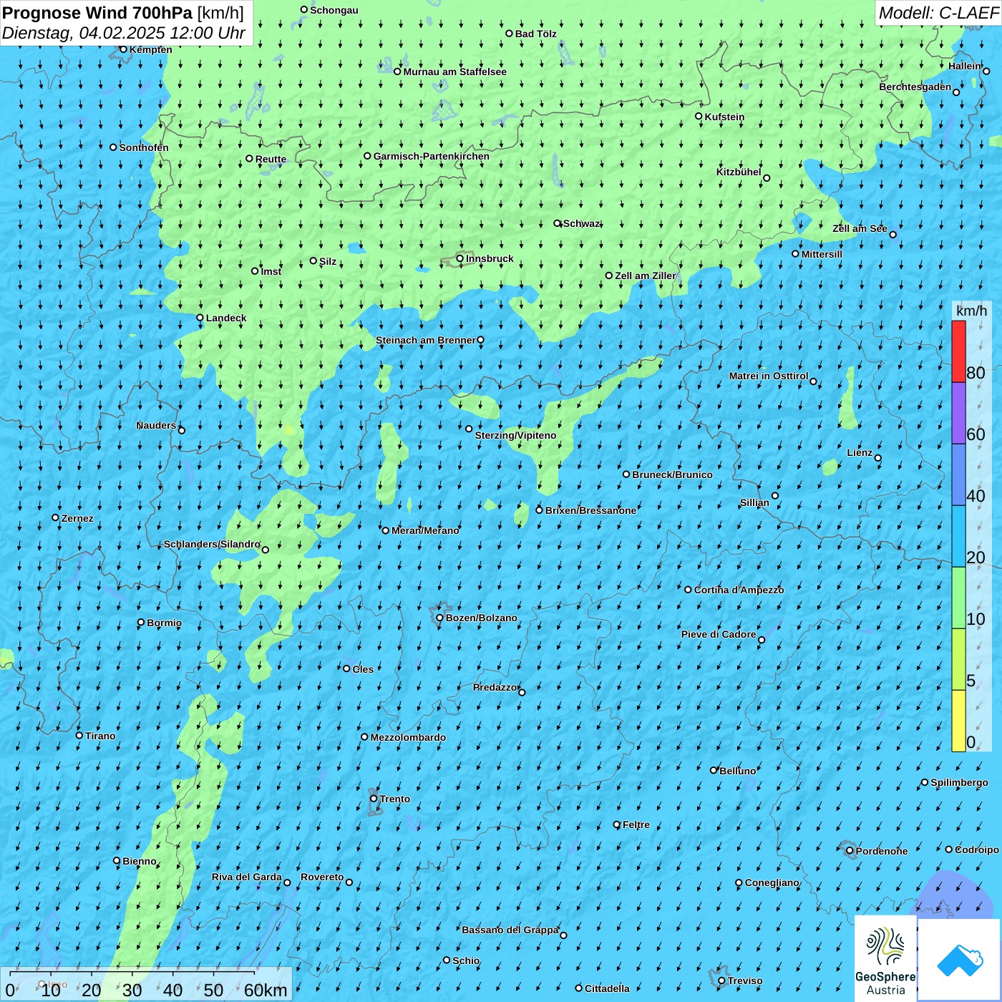This screenshot has width=1002, height=1002.
Task: Click the 'Bassano del Grappa' label
Action: click(510, 930)
